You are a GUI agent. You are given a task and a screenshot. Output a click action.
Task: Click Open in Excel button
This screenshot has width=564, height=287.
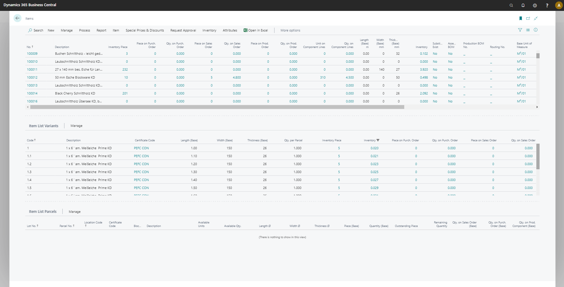(256, 30)
